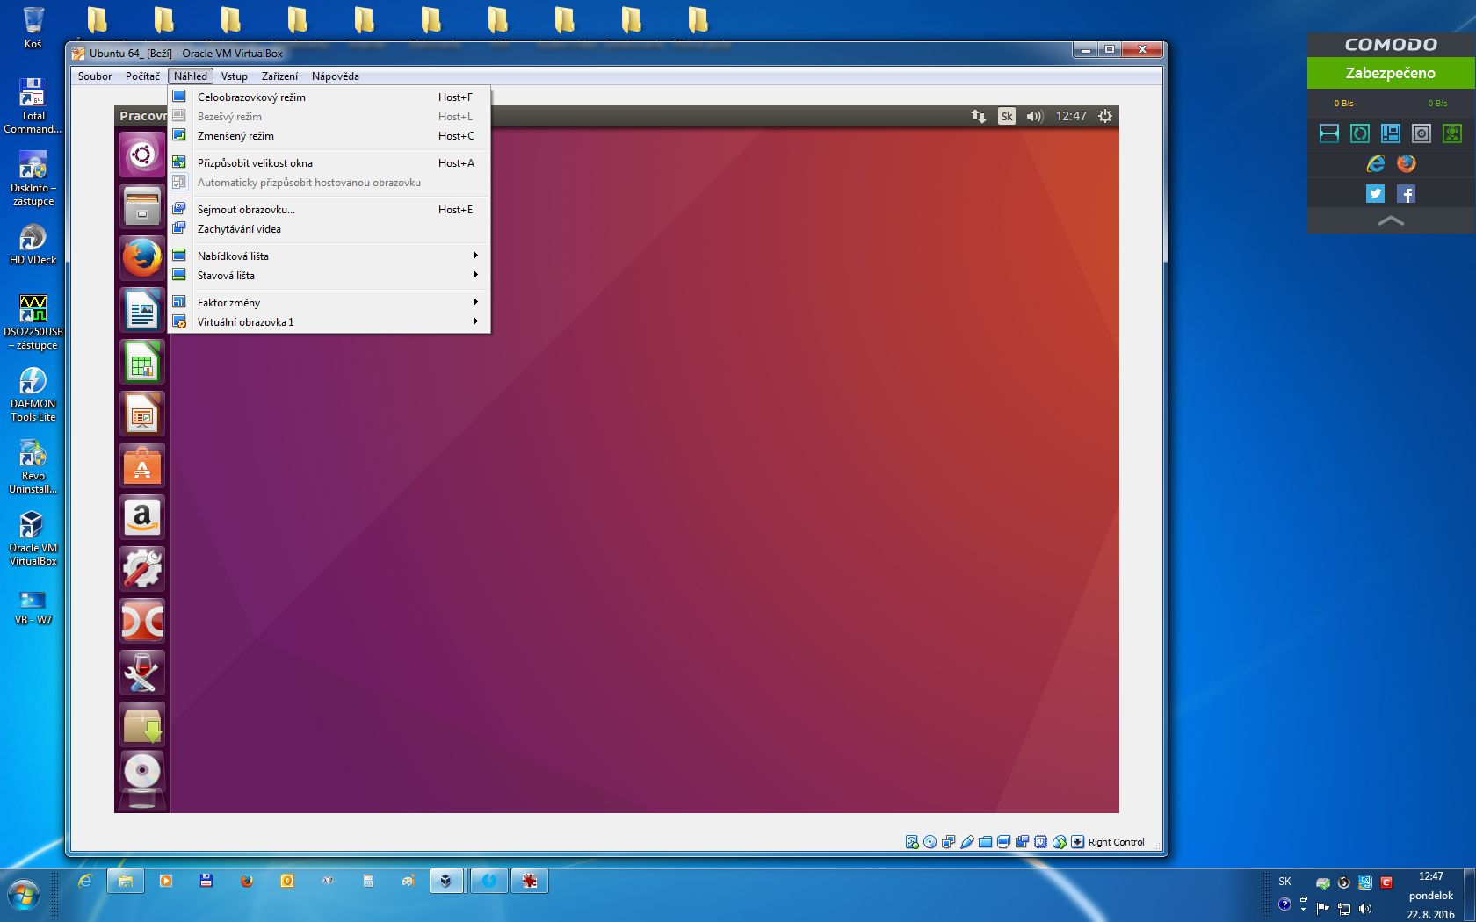1476x922 pixels.
Task: Launch Firefox from Ubuntu launcher
Action: pyautogui.click(x=142, y=258)
